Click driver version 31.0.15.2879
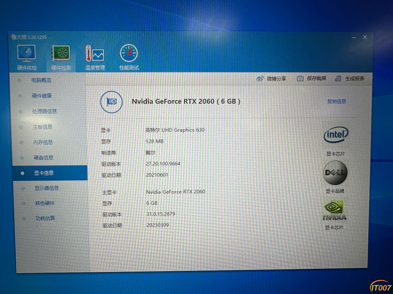393x294 pixels. 161,214
